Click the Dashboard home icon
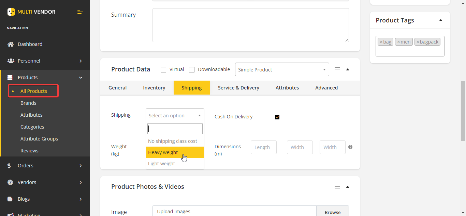Screen dimensions: 466x216 pyautogui.click(x=11, y=44)
